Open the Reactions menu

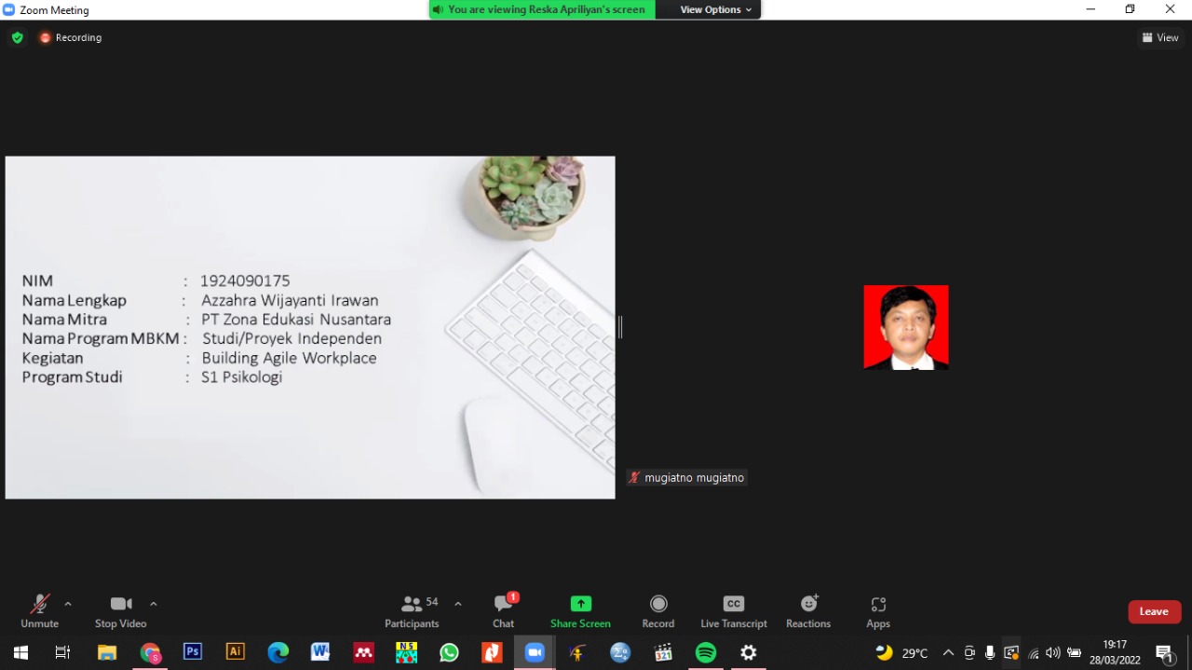click(x=807, y=611)
